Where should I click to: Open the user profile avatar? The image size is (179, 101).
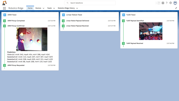(175, 3)
